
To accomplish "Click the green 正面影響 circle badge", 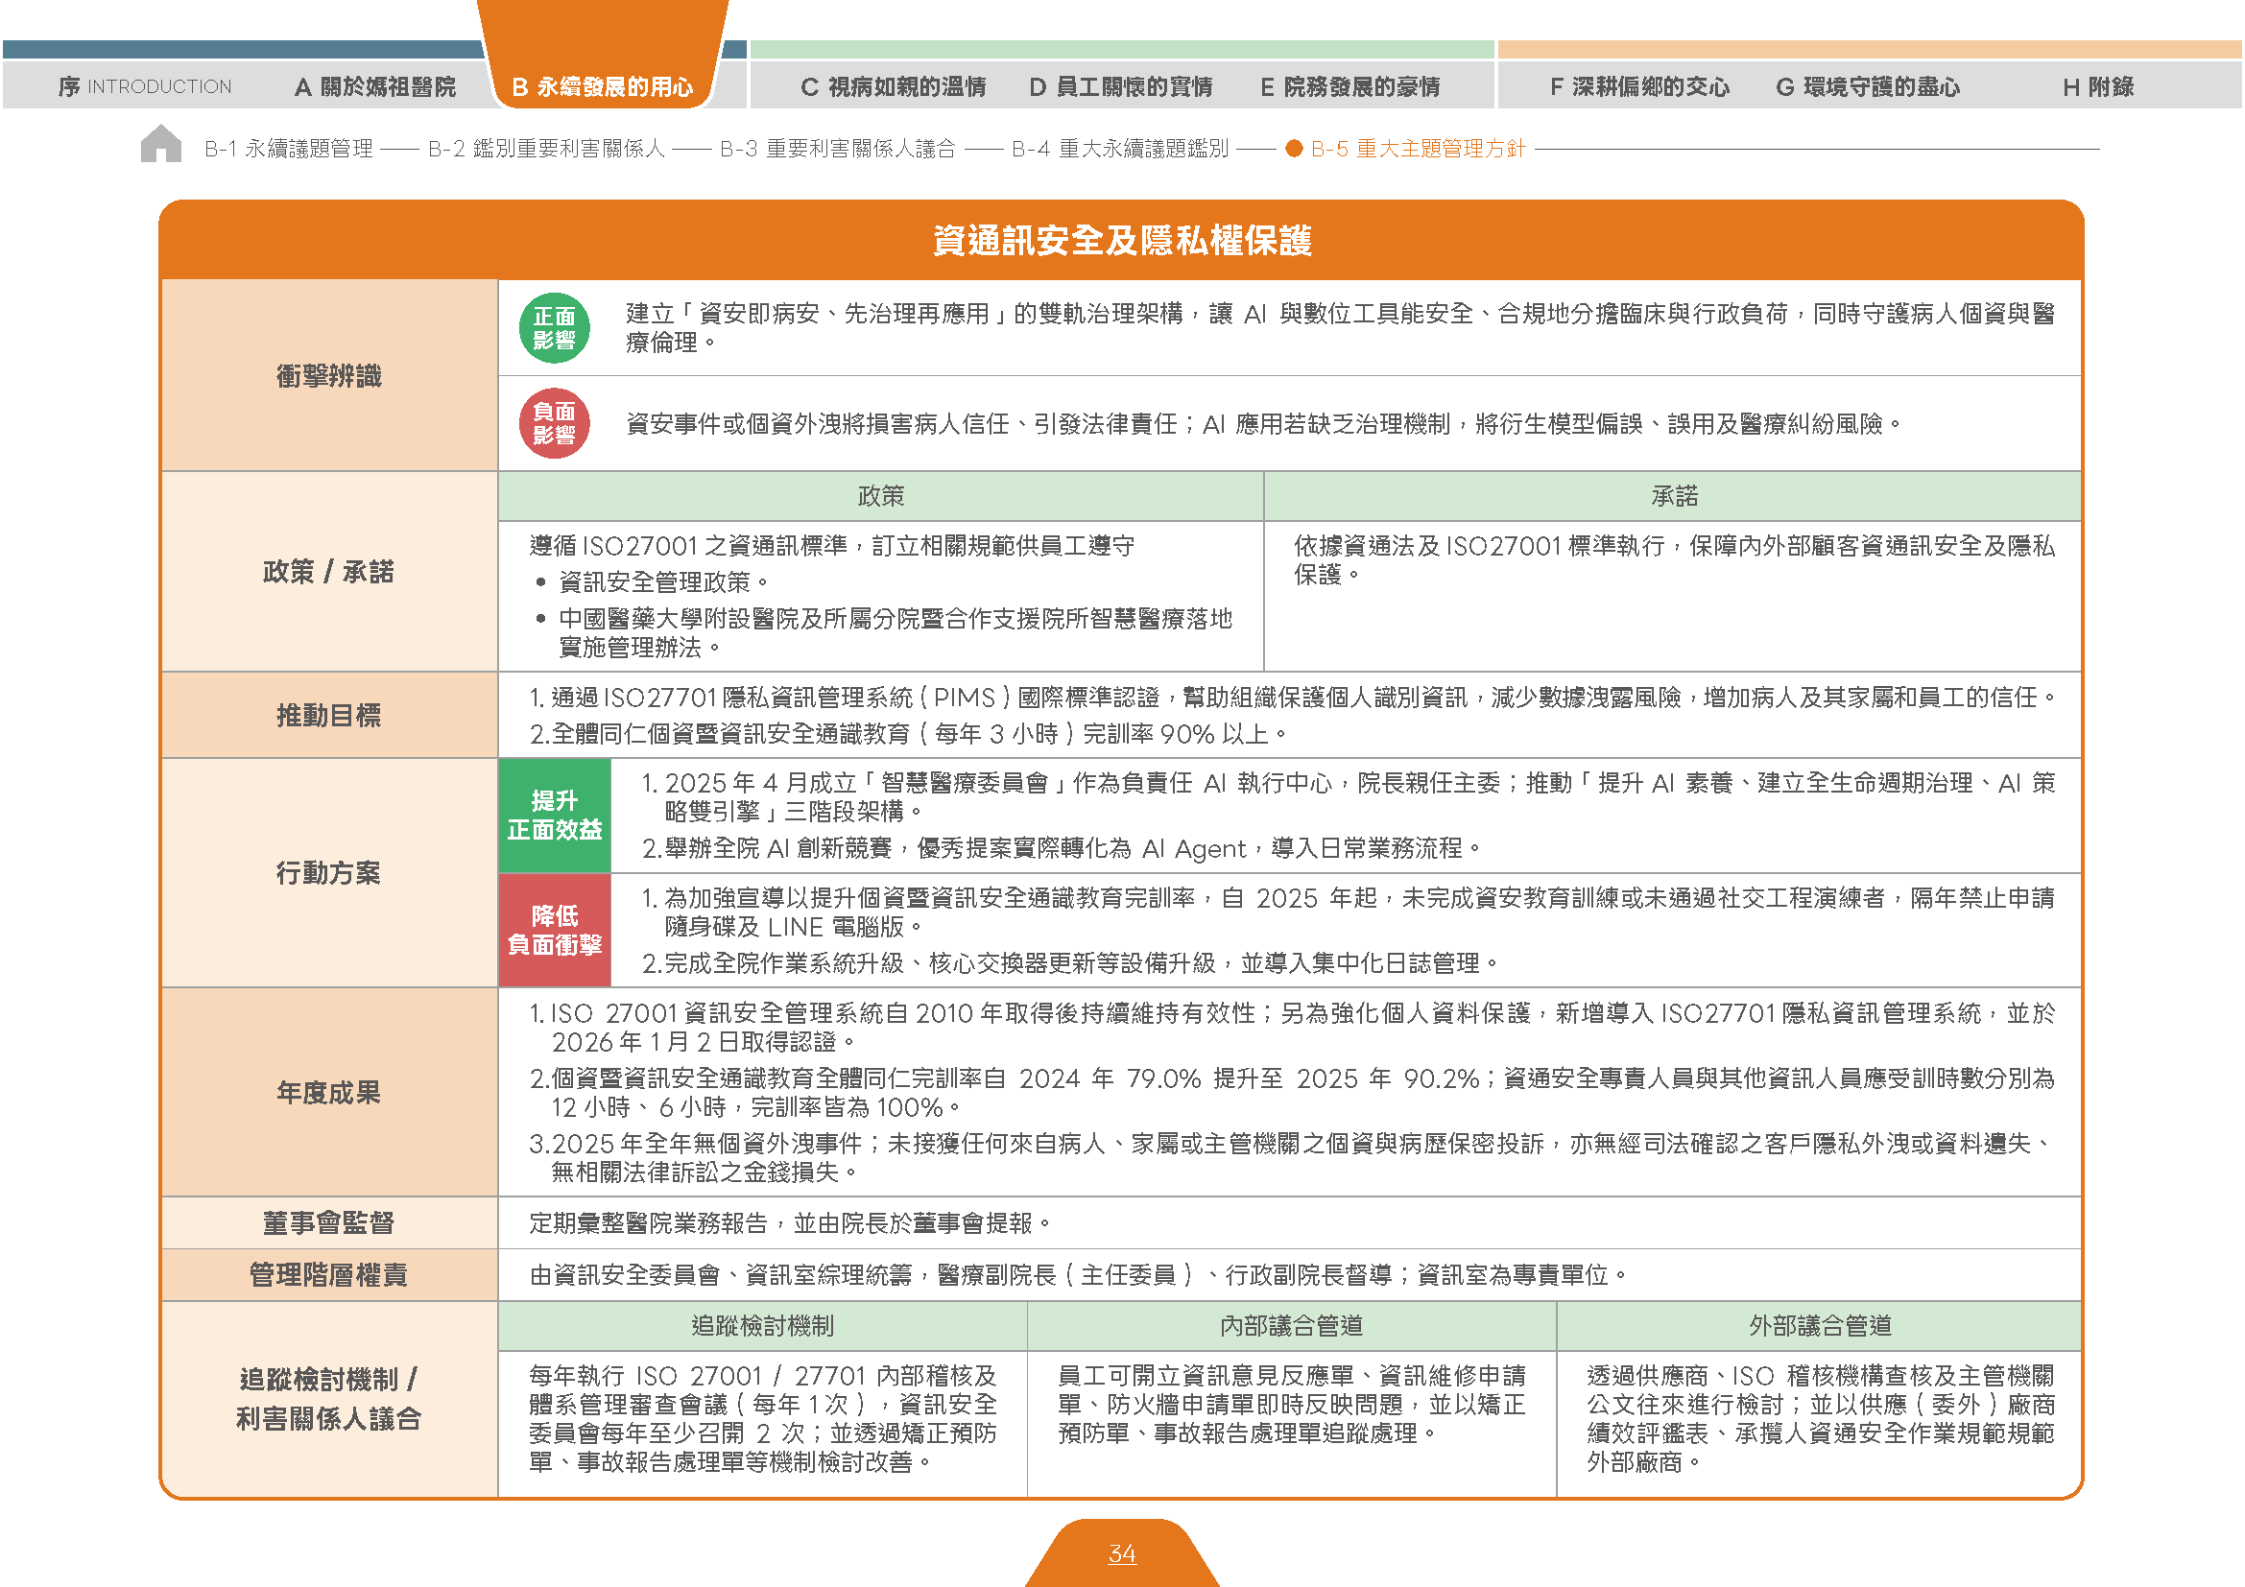I will click(555, 328).
